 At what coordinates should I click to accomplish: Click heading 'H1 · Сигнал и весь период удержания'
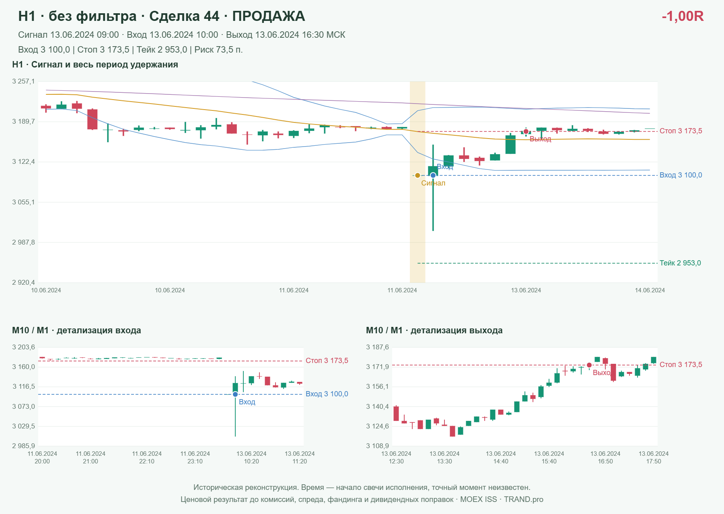(x=95, y=65)
